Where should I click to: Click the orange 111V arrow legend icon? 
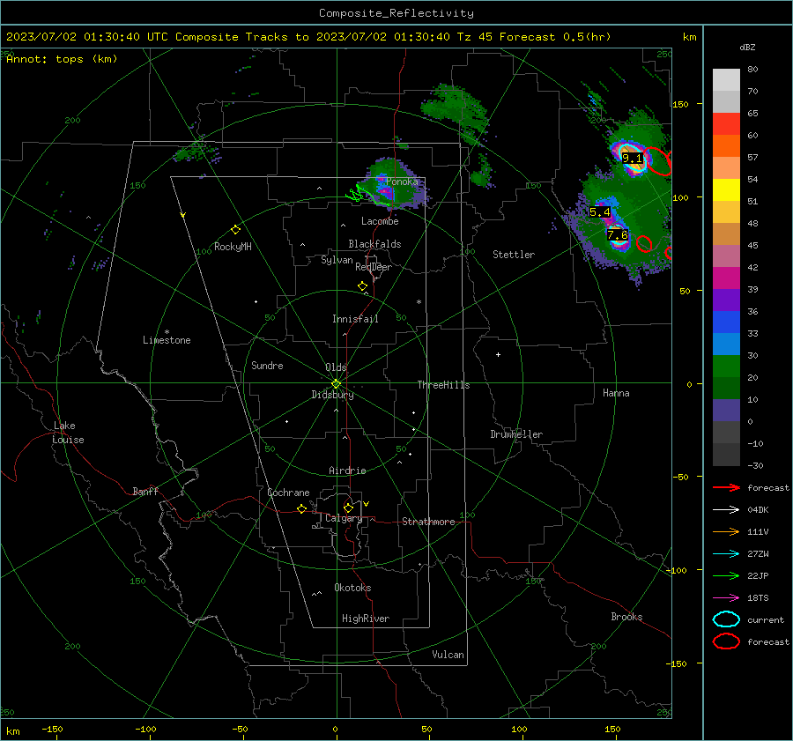coord(726,531)
